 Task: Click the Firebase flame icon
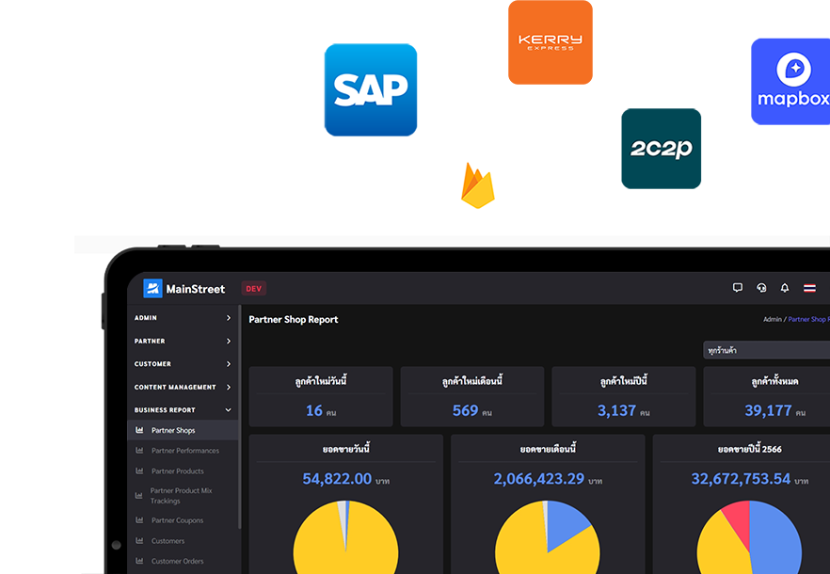pos(478,185)
